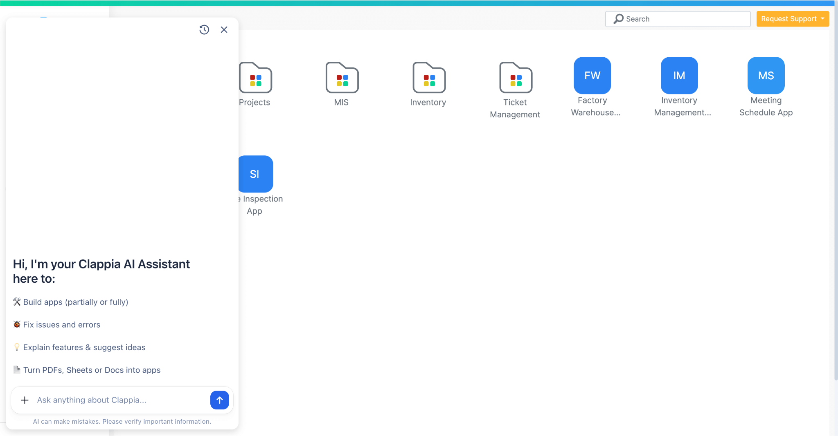Click Explain features & suggest ideas text

(84, 347)
